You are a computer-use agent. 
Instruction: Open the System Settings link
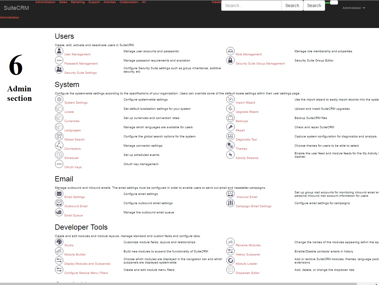pos(76,103)
